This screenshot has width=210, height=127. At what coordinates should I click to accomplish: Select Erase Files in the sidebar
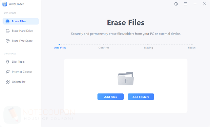pyautogui.click(x=21, y=21)
